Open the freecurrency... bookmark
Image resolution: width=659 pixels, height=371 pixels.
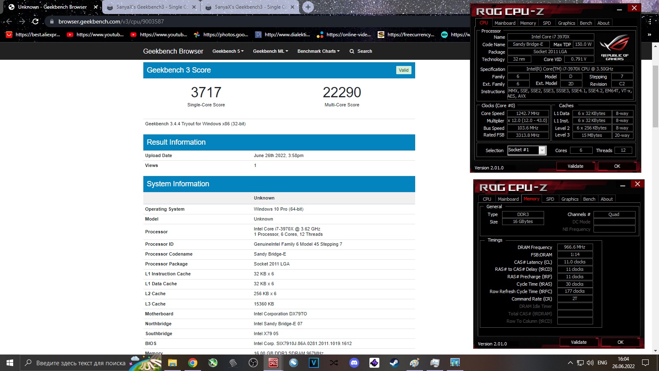pos(406,35)
